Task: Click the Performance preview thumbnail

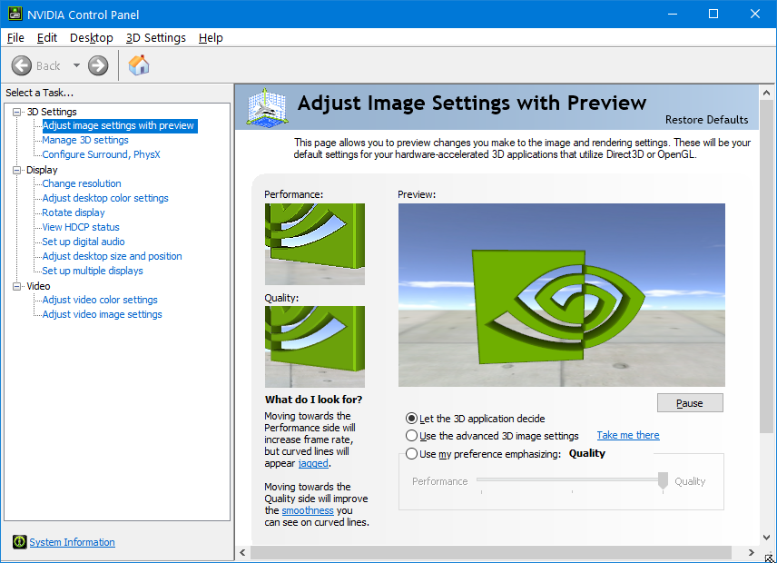Action: [x=315, y=244]
